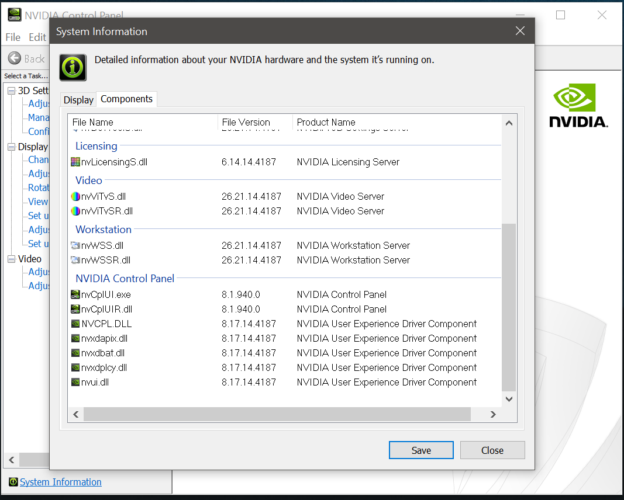Click the nvLicensingS.dll file icon
624x500 pixels.
[75, 162]
